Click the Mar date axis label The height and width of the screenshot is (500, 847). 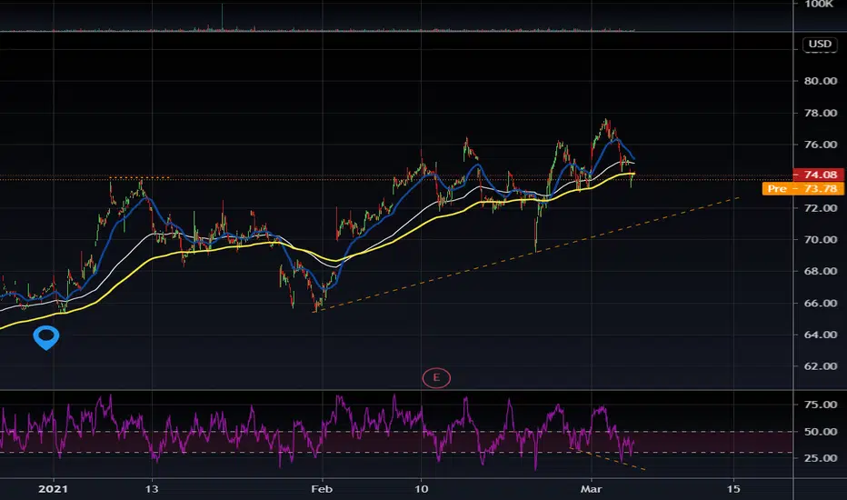pyautogui.click(x=591, y=489)
